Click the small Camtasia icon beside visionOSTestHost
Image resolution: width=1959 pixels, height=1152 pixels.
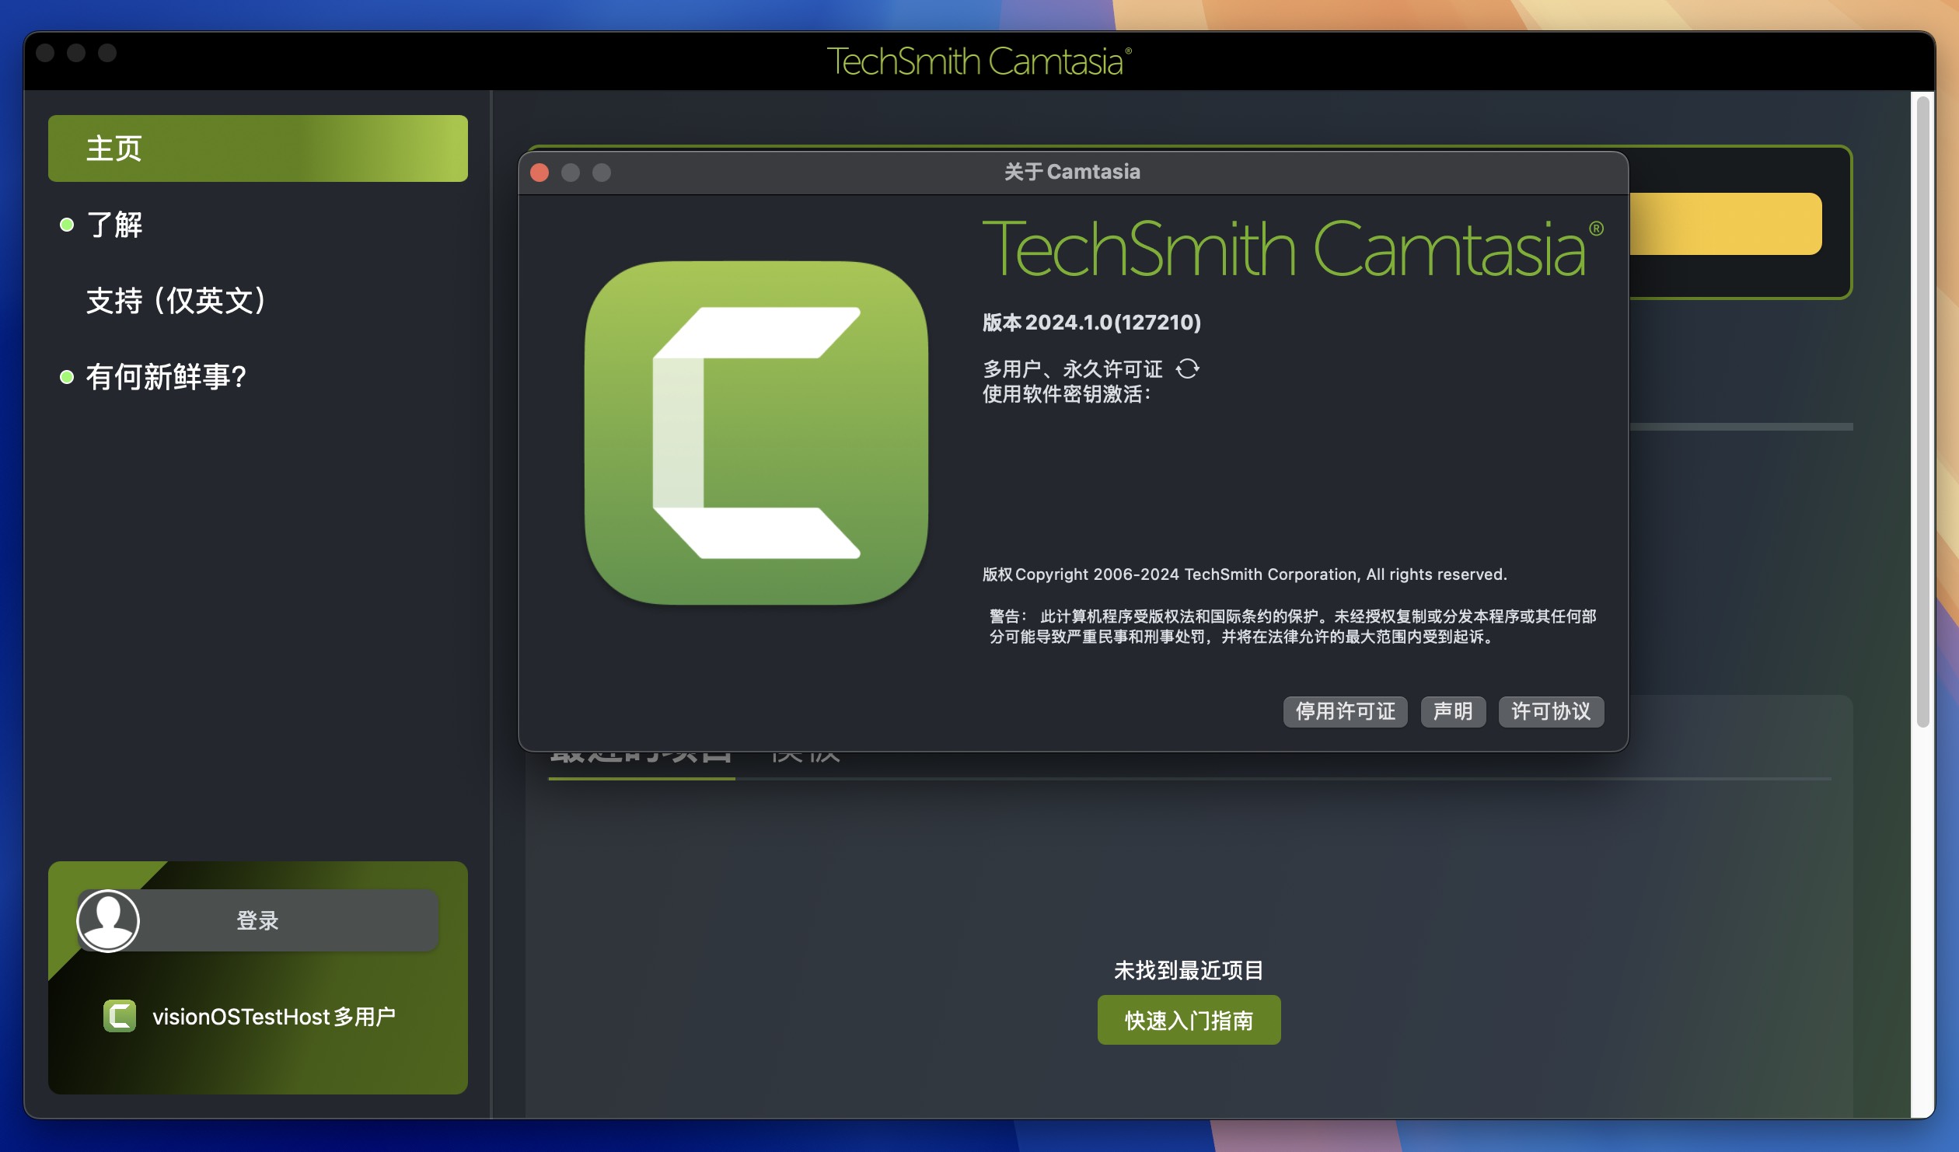click(120, 1016)
